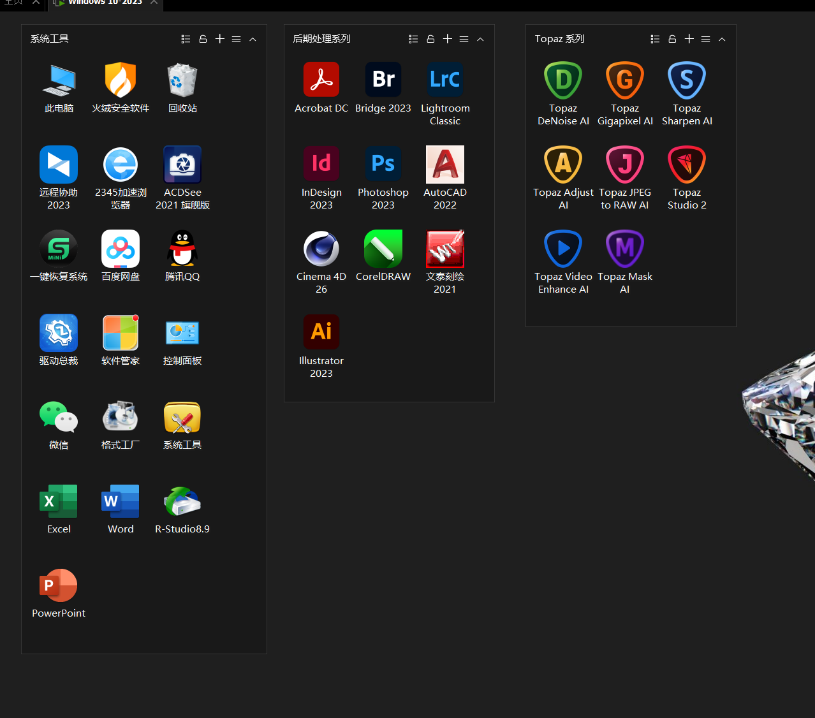Open the 回收站 recycle bin
The width and height of the screenshot is (815, 718).
click(182, 80)
